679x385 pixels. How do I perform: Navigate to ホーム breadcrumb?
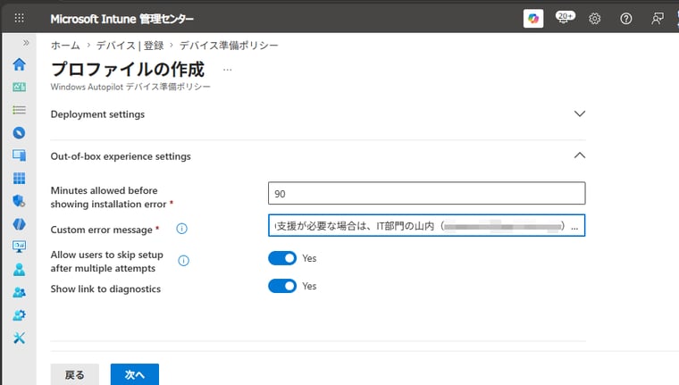(x=65, y=45)
